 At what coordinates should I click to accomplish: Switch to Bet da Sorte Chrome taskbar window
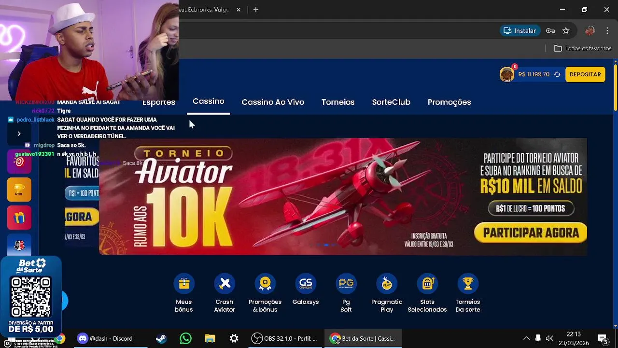coord(363,338)
